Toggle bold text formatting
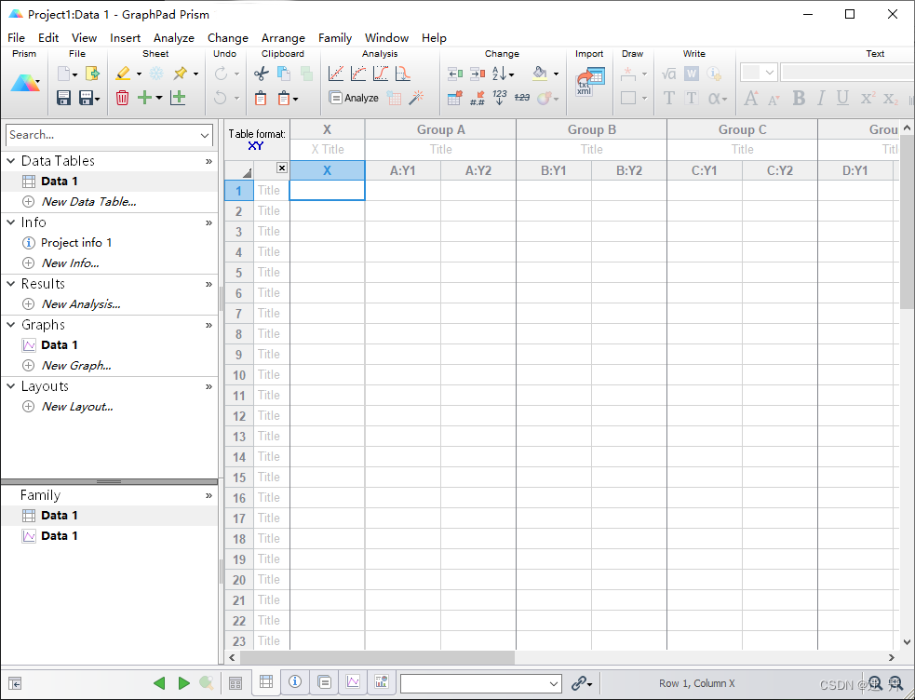This screenshot has width=915, height=700. click(798, 98)
